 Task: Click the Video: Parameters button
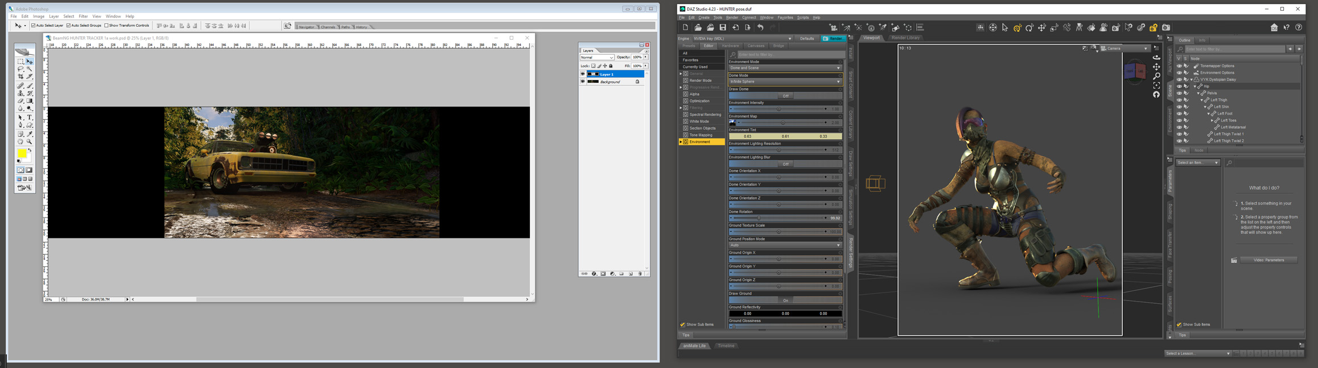pyautogui.click(x=1268, y=260)
